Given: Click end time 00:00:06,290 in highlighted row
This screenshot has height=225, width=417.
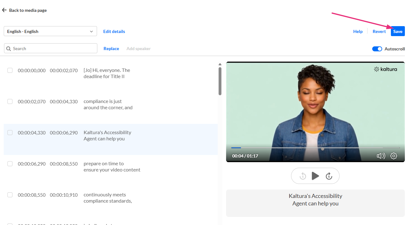Looking at the screenshot, I should coord(64,133).
